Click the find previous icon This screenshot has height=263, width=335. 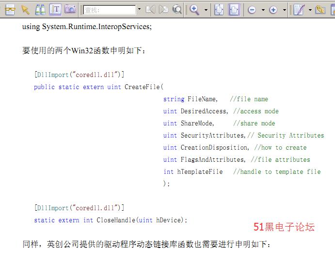[x=150, y=10]
